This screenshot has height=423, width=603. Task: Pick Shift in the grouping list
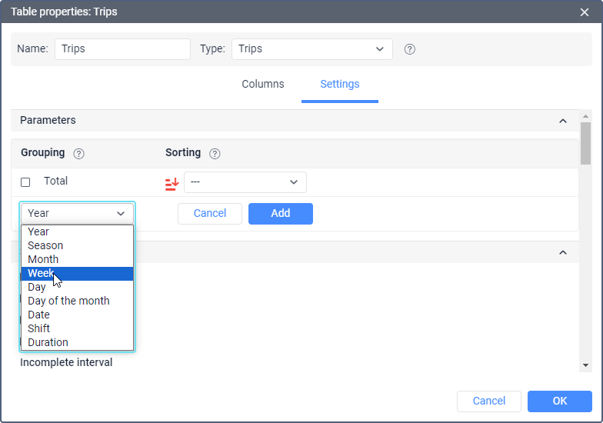(77, 328)
